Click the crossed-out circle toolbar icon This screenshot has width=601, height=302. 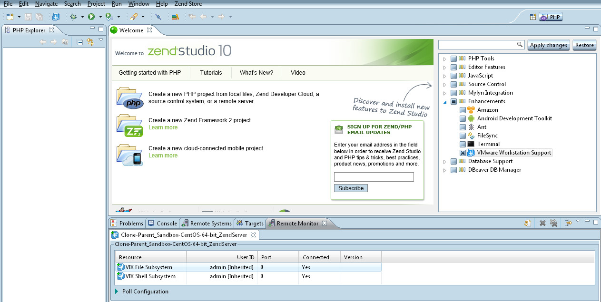click(x=158, y=17)
